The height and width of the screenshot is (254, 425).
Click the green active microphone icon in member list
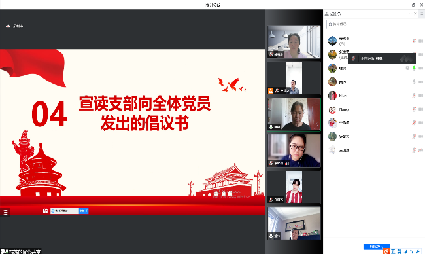414,68
